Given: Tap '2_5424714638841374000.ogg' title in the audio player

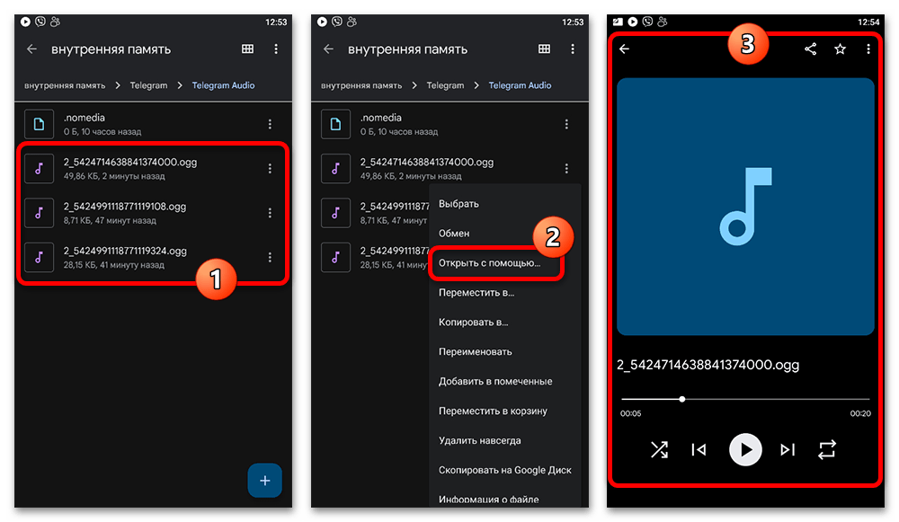Looking at the screenshot, I should pos(708,365).
